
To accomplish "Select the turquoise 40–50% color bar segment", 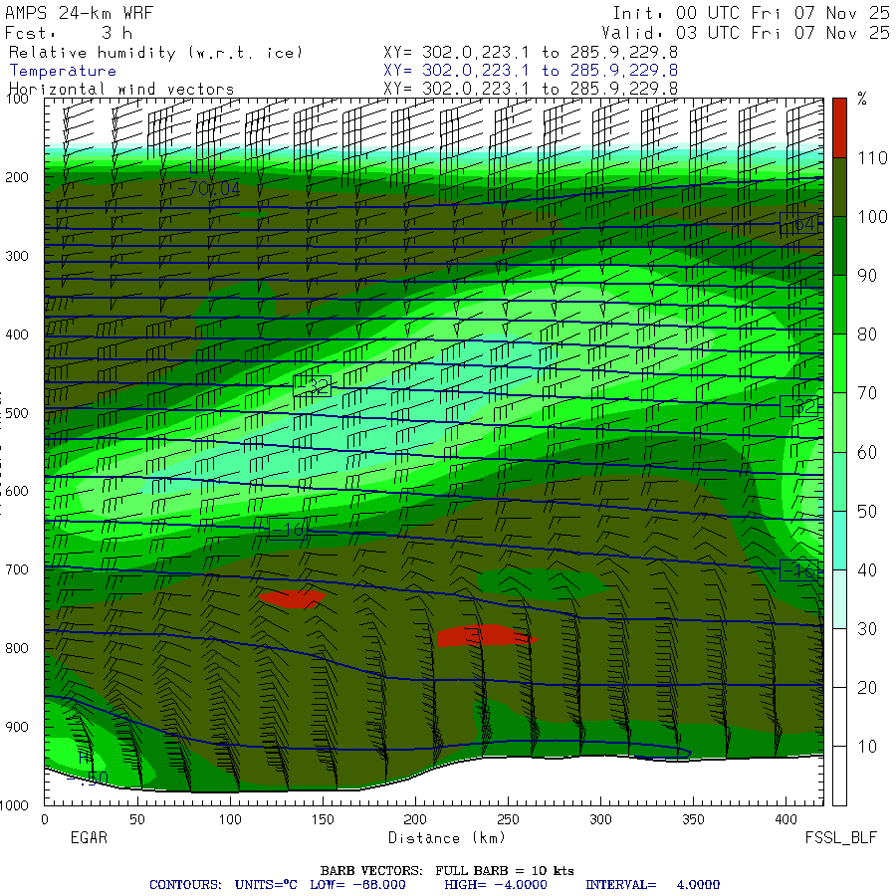I will tap(839, 540).
